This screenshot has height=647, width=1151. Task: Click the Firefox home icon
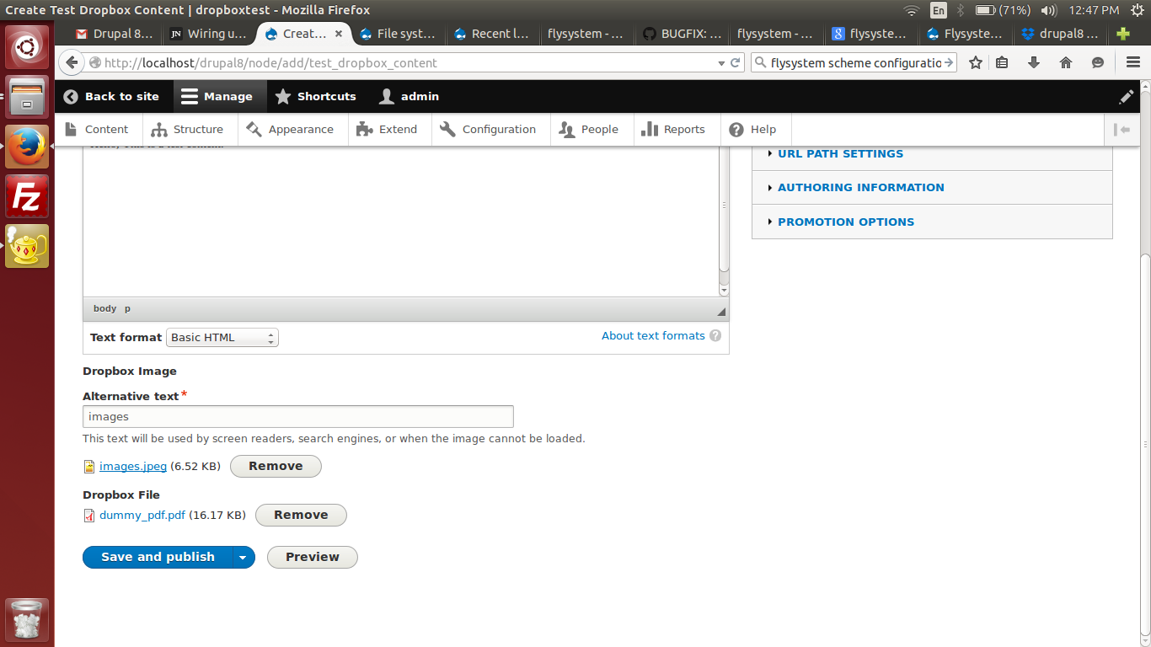pyautogui.click(x=1064, y=62)
